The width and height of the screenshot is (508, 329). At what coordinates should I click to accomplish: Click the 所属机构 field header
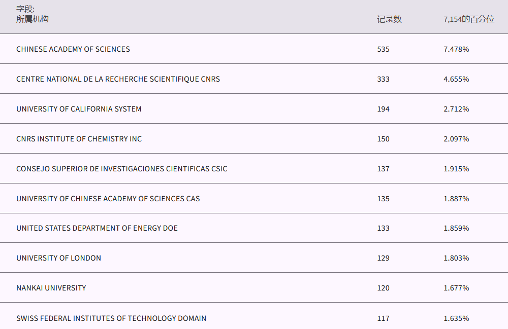(x=33, y=19)
